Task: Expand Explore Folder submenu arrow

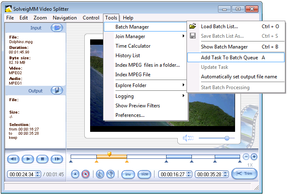Action: (183, 85)
